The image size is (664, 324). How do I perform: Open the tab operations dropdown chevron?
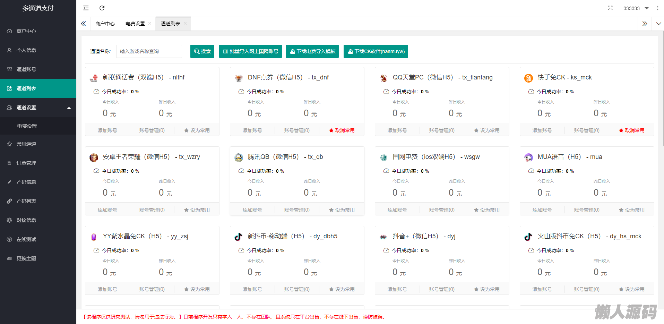click(658, 24)
